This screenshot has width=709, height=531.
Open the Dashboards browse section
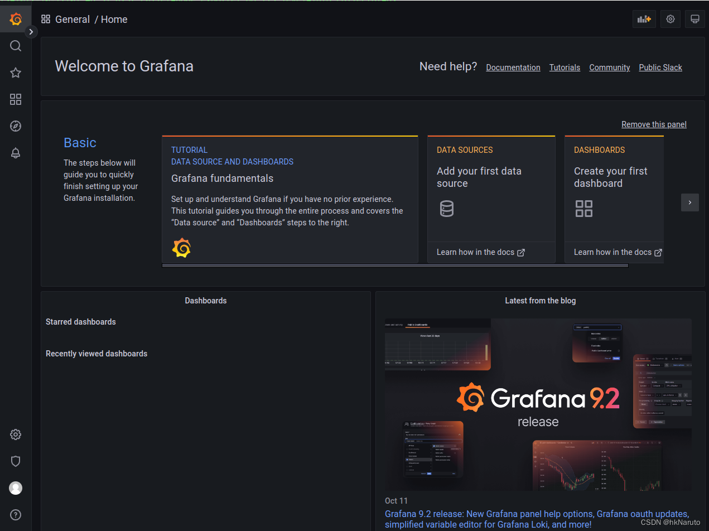(16, 99)
